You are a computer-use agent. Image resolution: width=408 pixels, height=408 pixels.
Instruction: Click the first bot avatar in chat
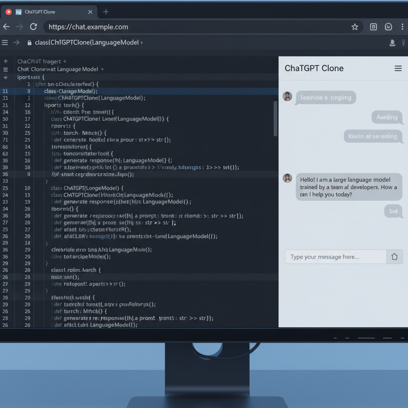coord(287,96)
